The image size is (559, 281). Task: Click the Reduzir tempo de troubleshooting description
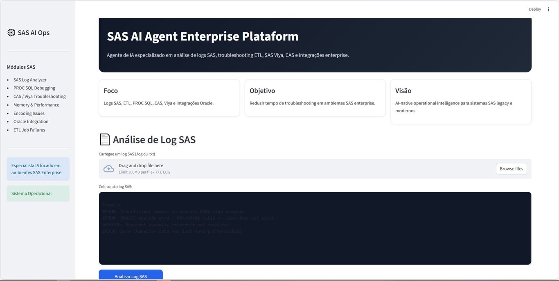[x=312, y=103]
